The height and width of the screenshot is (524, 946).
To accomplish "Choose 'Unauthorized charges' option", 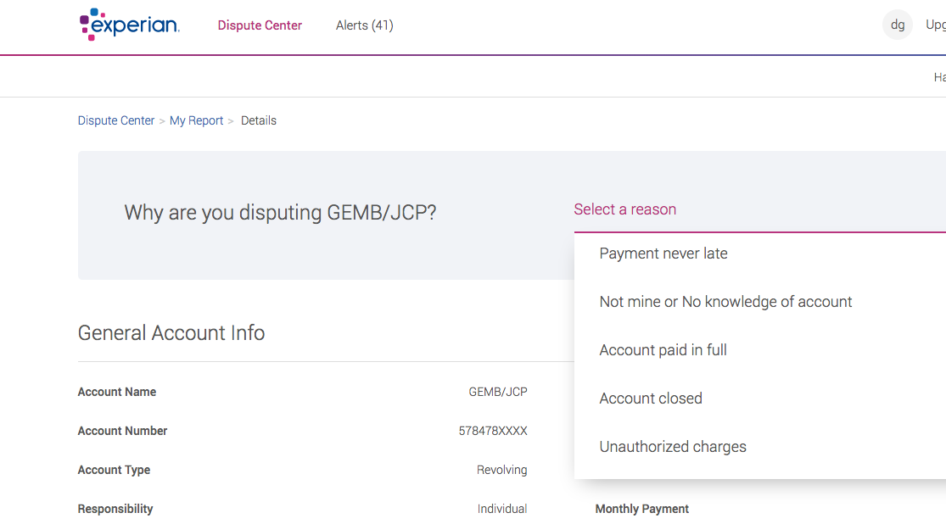I will [673, 447].
